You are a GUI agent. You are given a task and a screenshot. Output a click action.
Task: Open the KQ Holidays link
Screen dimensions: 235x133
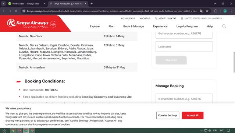pyautogui.click(x=128, y=18)
